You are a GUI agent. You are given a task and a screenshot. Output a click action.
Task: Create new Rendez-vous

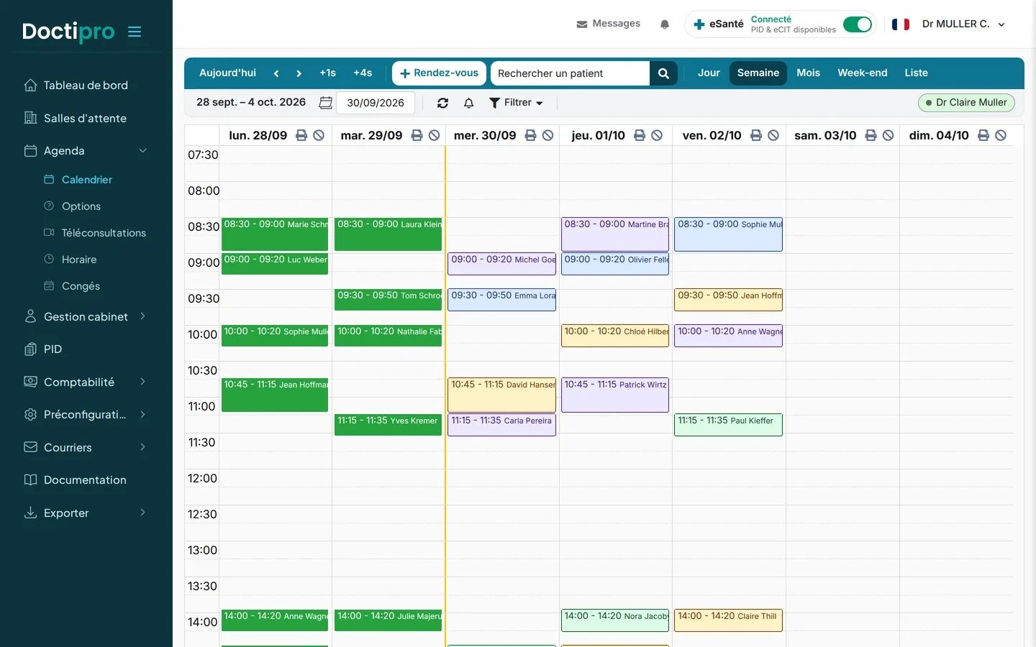(439, 73)
